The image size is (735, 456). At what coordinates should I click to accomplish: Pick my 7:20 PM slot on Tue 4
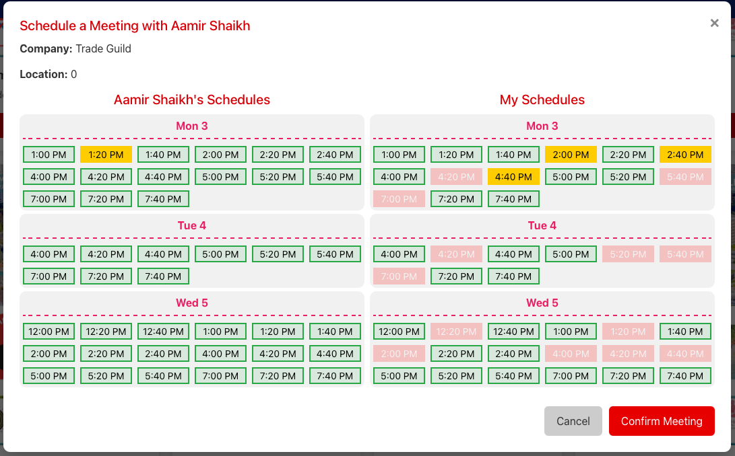click(456, 276)
